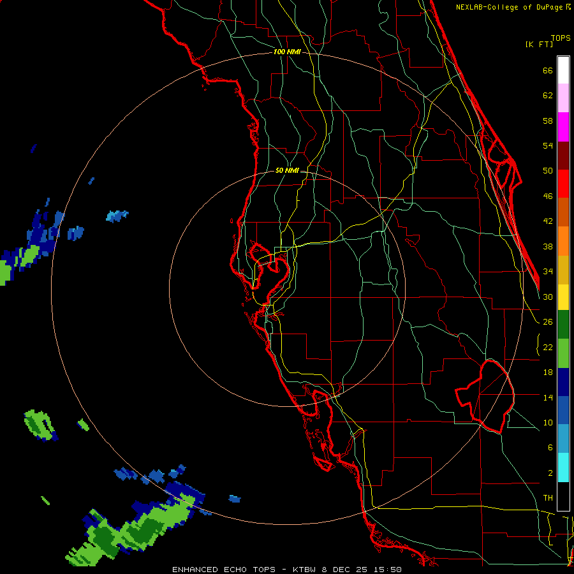Click the '62' legend value
The height and width of the screenshot is (574, 574).
coord(548,96)
